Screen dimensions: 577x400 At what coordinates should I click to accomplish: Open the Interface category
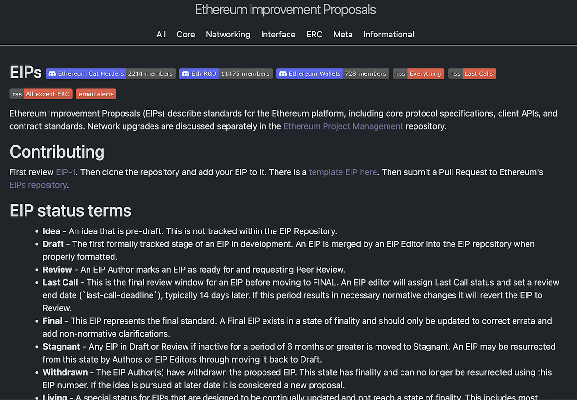tap(278, 35)
